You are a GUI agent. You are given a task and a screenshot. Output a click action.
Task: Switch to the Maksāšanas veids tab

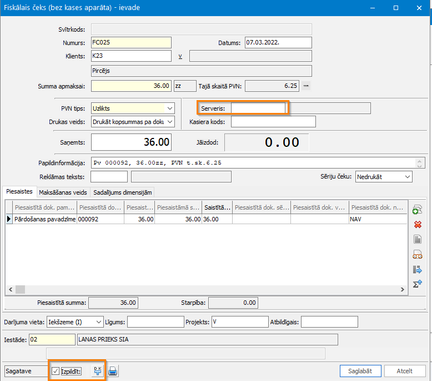point(63,192)
